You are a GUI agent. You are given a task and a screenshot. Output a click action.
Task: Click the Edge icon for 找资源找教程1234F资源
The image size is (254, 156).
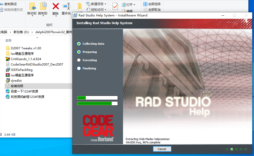tap(8, 97)
